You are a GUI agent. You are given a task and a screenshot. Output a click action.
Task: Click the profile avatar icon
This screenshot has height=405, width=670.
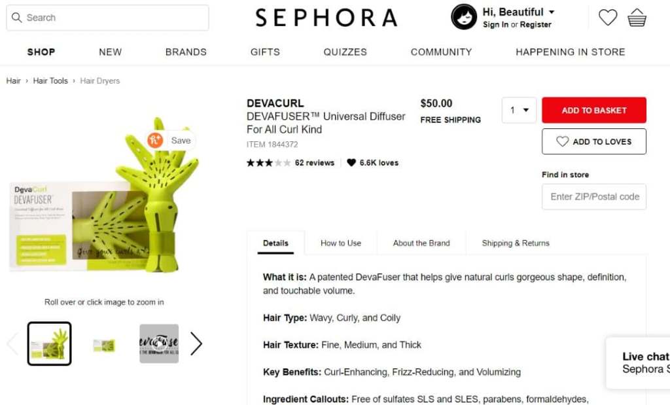coord(464,17)
